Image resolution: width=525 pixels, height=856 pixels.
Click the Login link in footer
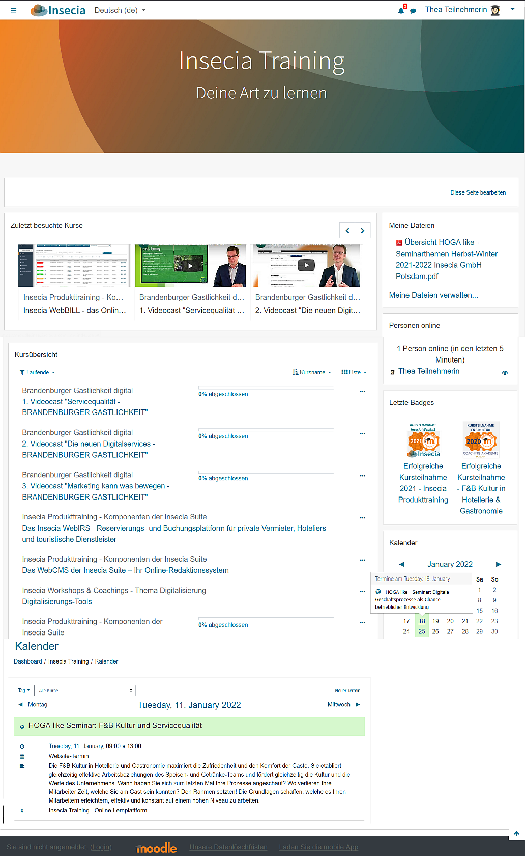[101, 847]
